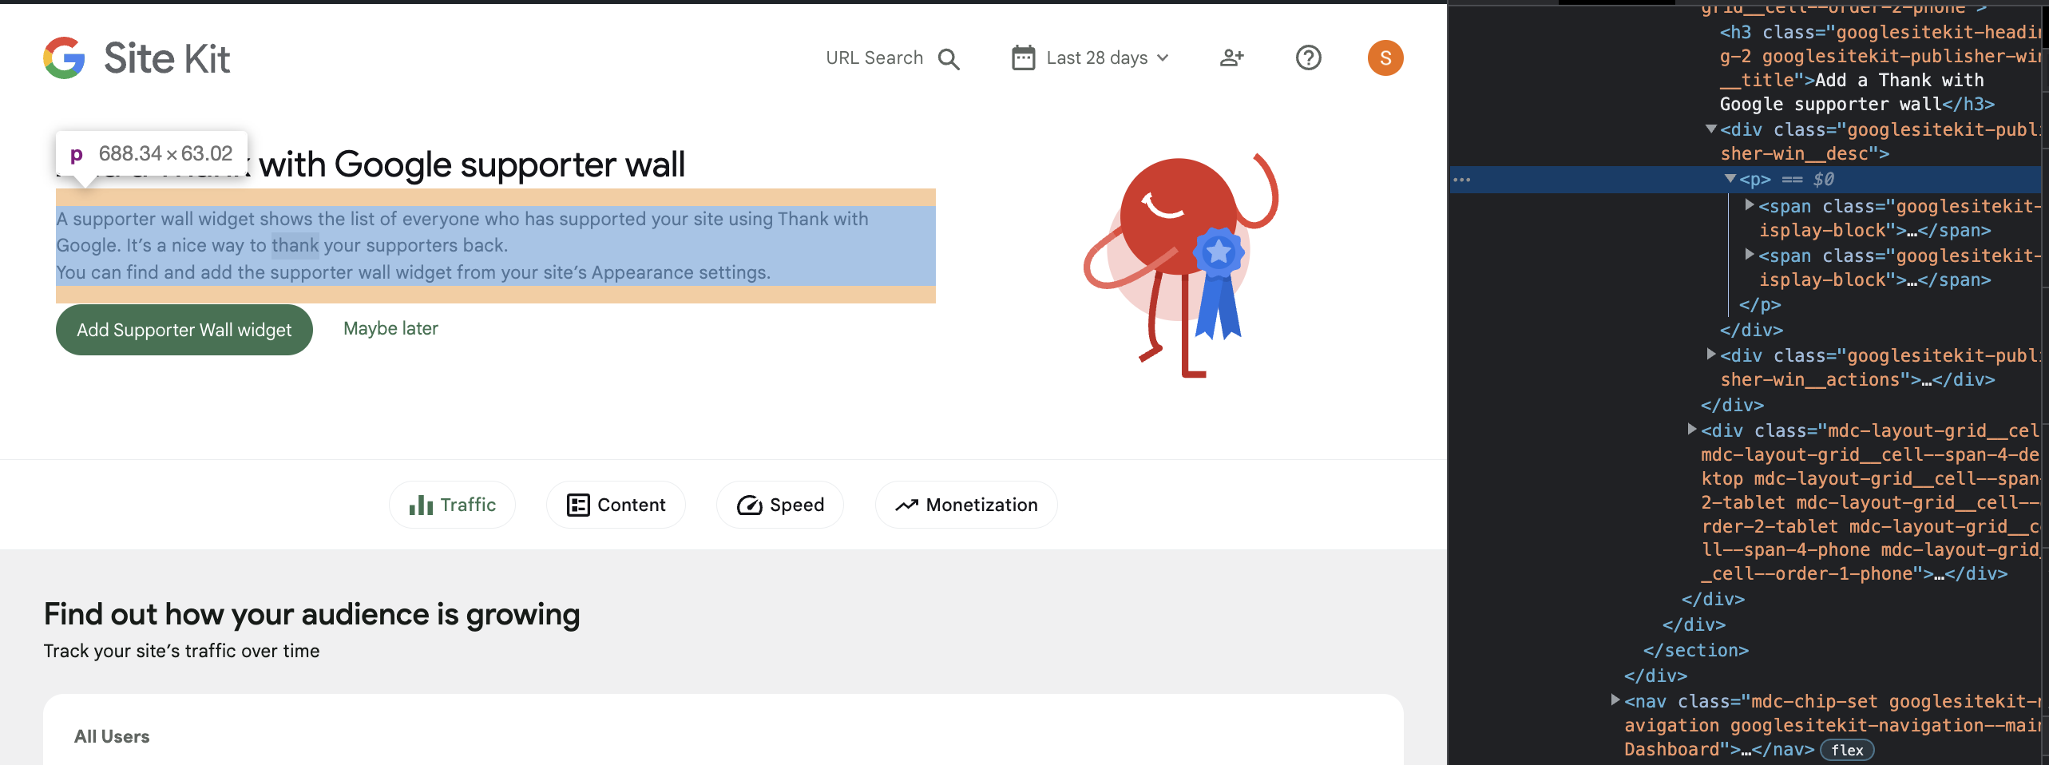
Task: Click the Monetization trend arrow icon
Action: 906,505
